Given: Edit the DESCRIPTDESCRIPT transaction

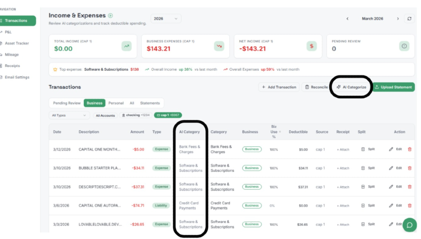Looking at the screenshot, I should point(395,187).
